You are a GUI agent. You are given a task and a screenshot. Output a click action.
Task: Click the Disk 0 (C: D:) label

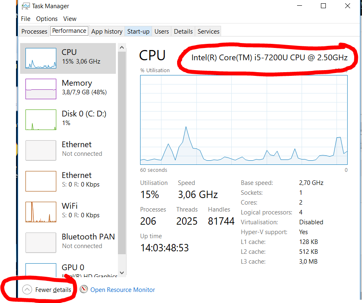click(84, 114)
